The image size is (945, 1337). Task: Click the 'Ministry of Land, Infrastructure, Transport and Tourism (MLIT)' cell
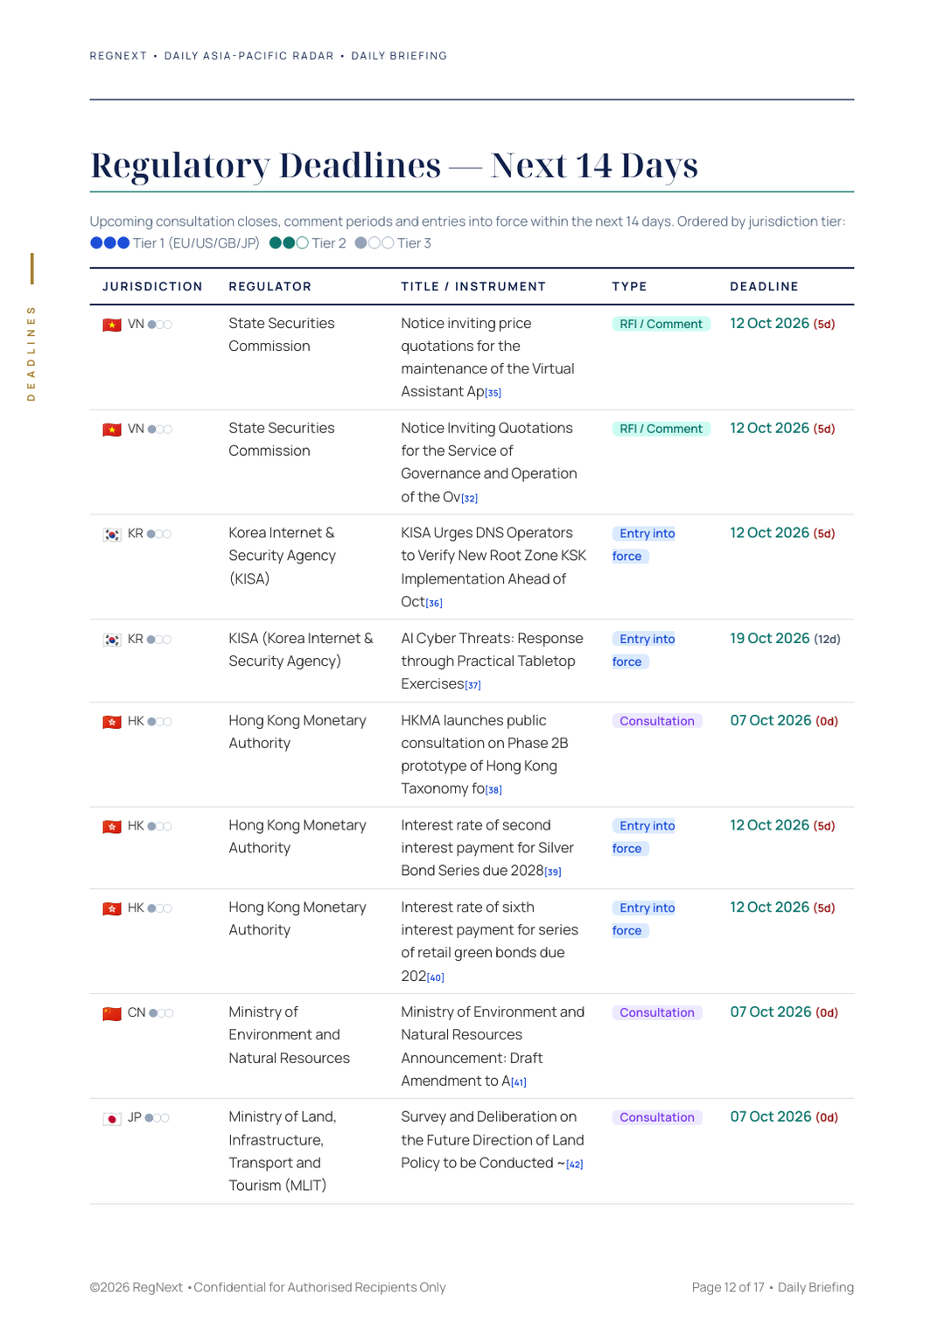(x=283, y=1151)
